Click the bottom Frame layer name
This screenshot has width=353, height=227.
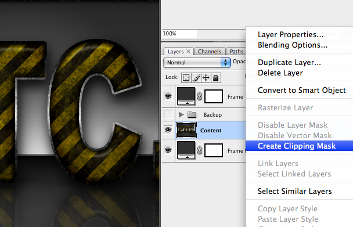[x=236, y=151]
